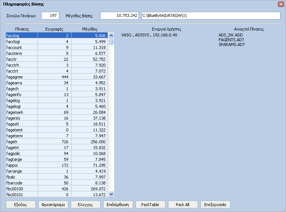
Task: Click the Μέγεθος Βάσης size field
Action: (x=119, y=16)
